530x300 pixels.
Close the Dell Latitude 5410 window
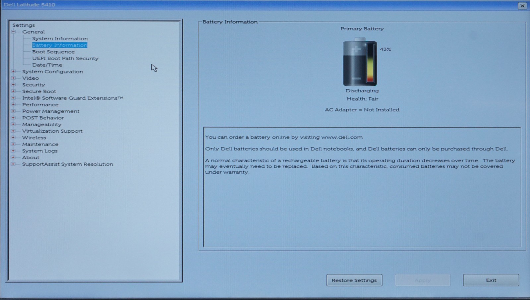[x=522, y=6]
